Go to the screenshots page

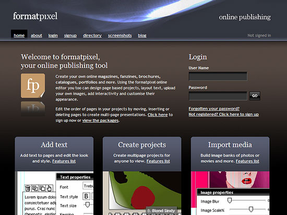tap(119, 35)
